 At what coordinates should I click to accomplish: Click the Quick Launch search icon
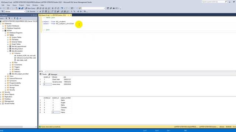tap(226, 1)
